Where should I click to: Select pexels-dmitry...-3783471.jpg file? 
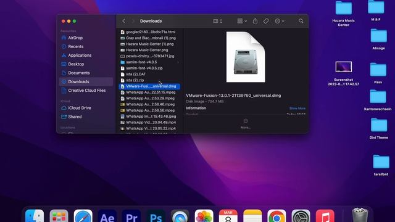(x=149, y=56)
